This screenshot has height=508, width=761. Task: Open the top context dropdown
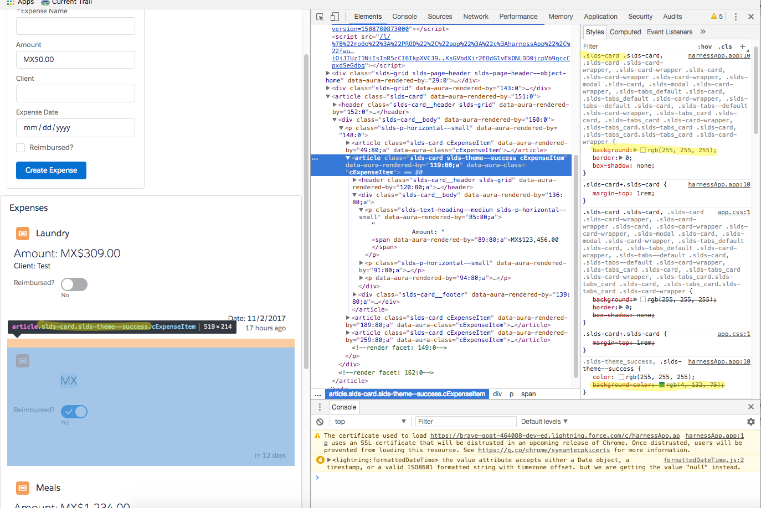[x=370, y=422]
